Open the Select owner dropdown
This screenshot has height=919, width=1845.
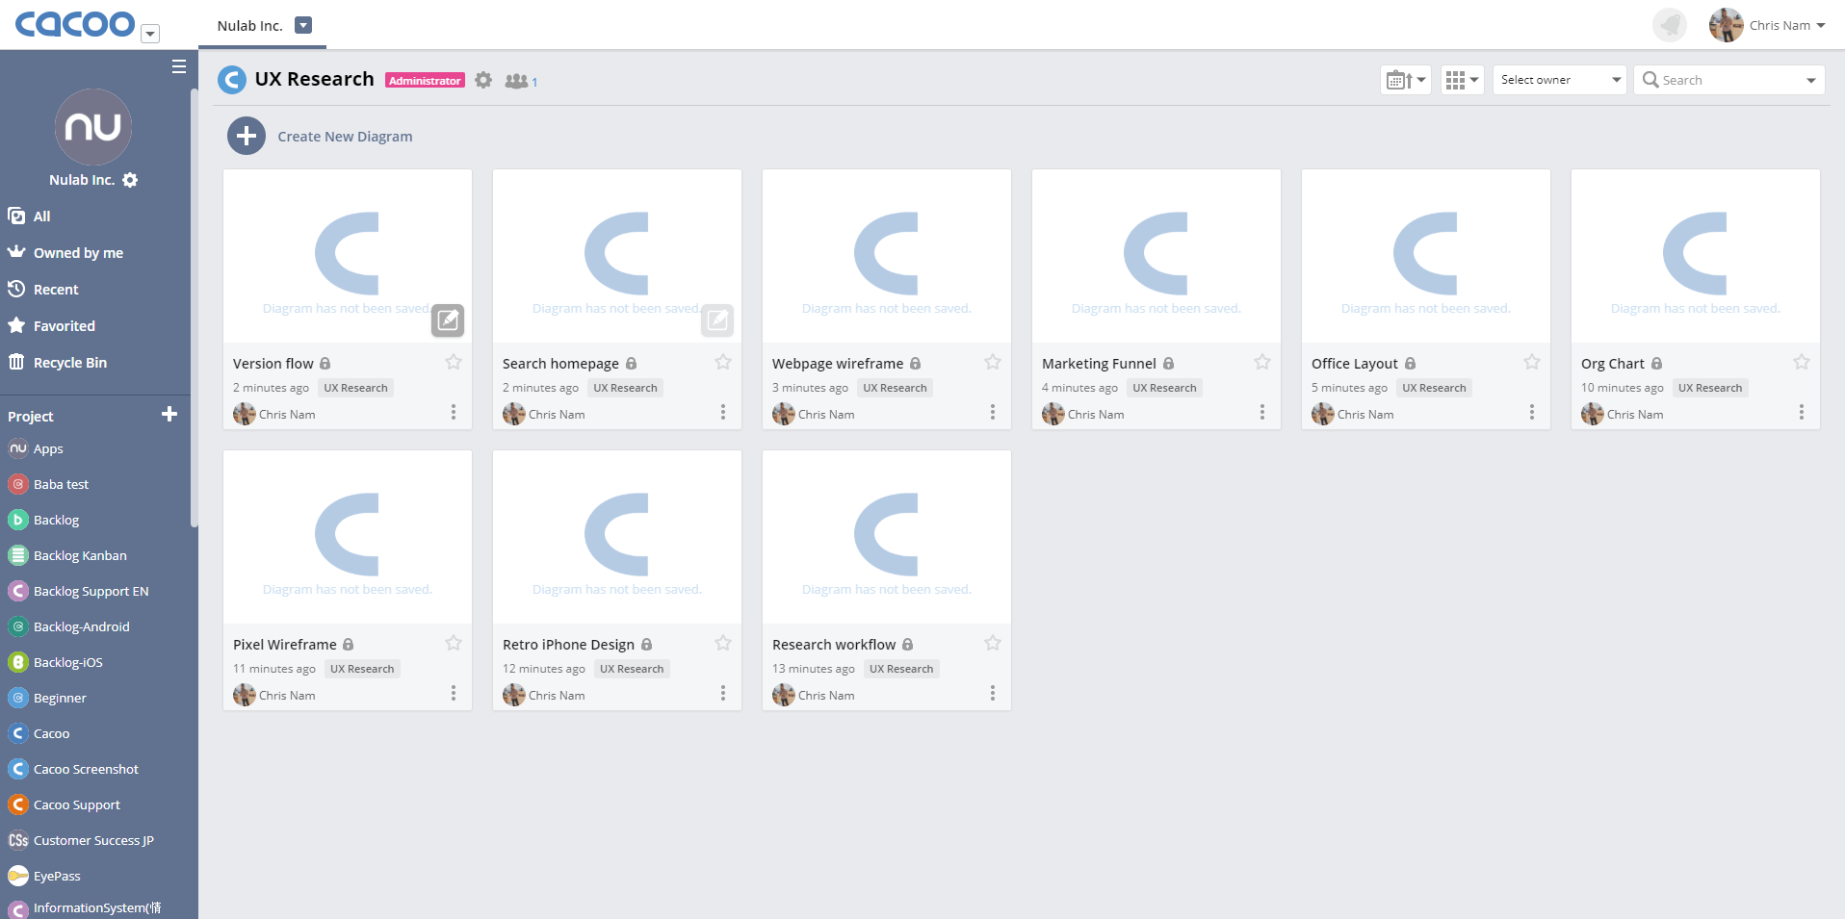1559,80
